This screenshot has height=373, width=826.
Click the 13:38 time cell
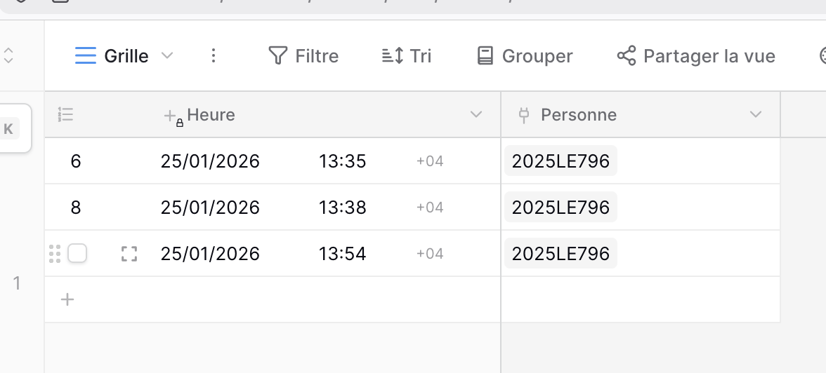[342, 208]
